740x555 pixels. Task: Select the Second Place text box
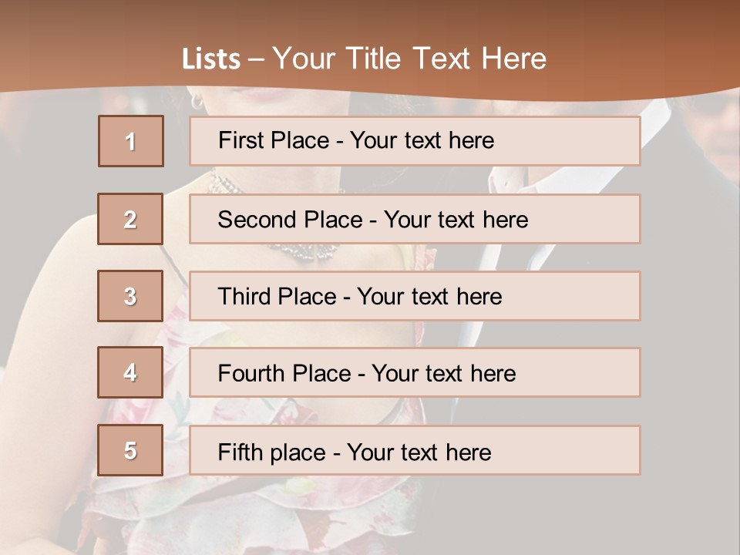(x=415, y=219)
